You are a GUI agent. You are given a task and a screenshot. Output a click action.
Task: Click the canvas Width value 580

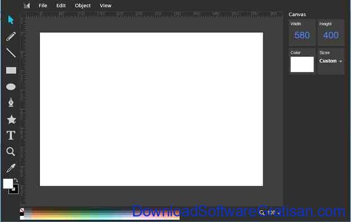tap(302, 35)
